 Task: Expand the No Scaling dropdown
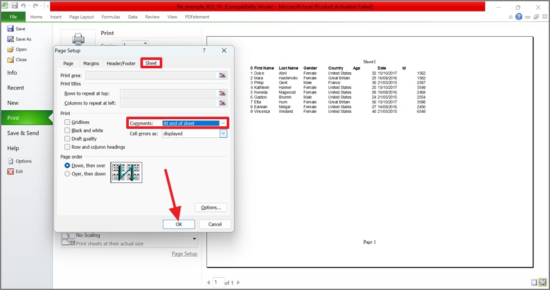194,239
